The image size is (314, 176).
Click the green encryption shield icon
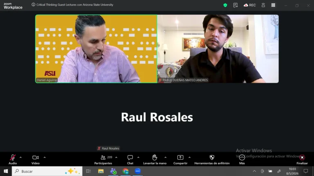coord(225,5)
